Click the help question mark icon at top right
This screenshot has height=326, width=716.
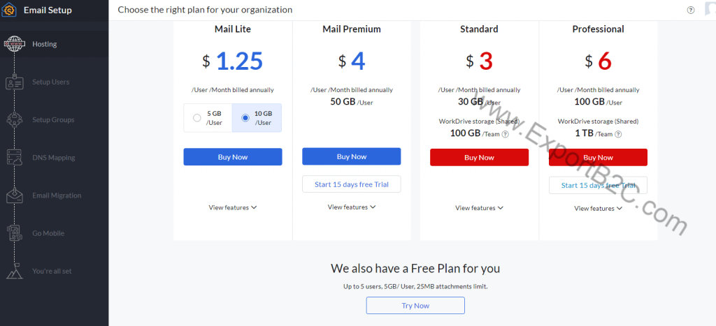[x=691, y=10]
